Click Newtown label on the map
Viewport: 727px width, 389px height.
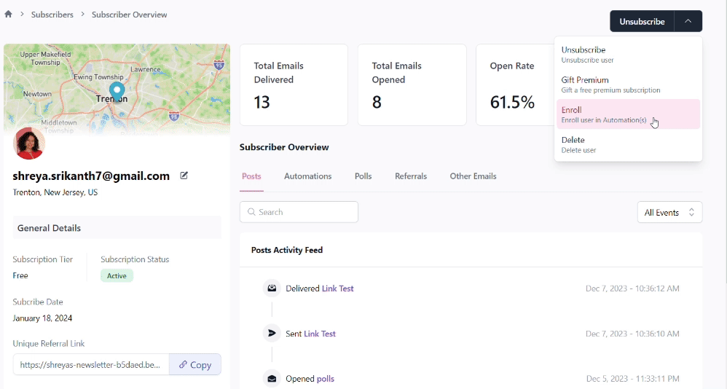pyautogui.click(x=37, y=94)
